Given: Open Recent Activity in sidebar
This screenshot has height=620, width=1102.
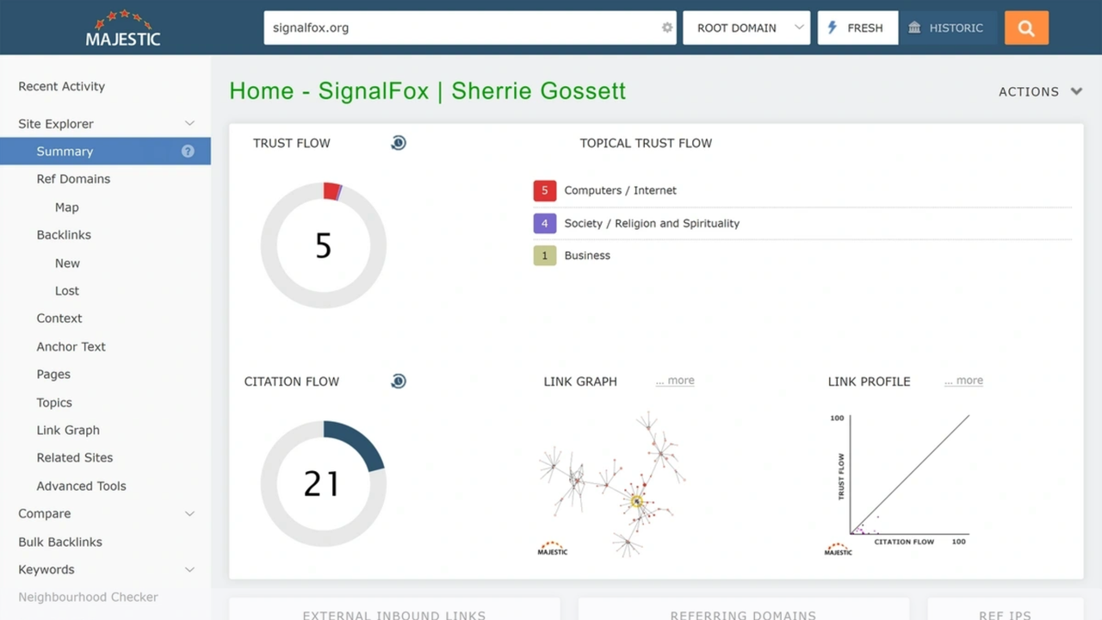Looking at the screenshot, I should click(61, 86).
